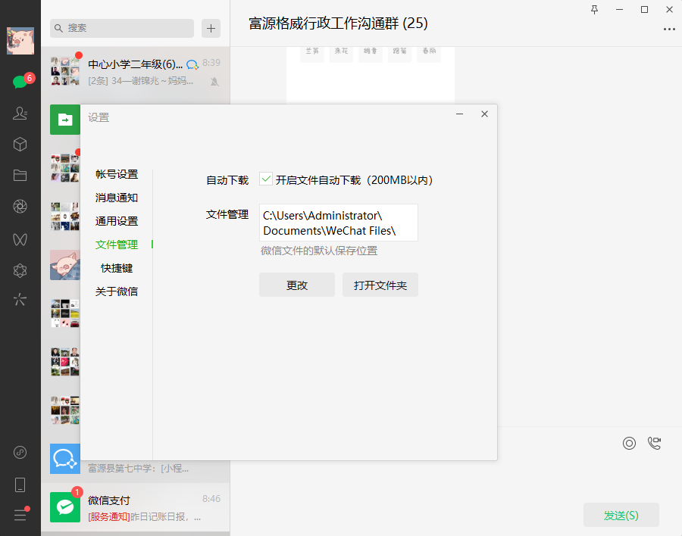The width and height of the screenshot is (682, 536).
Task: Select 通用设置 settings tab
Action: 117,221
